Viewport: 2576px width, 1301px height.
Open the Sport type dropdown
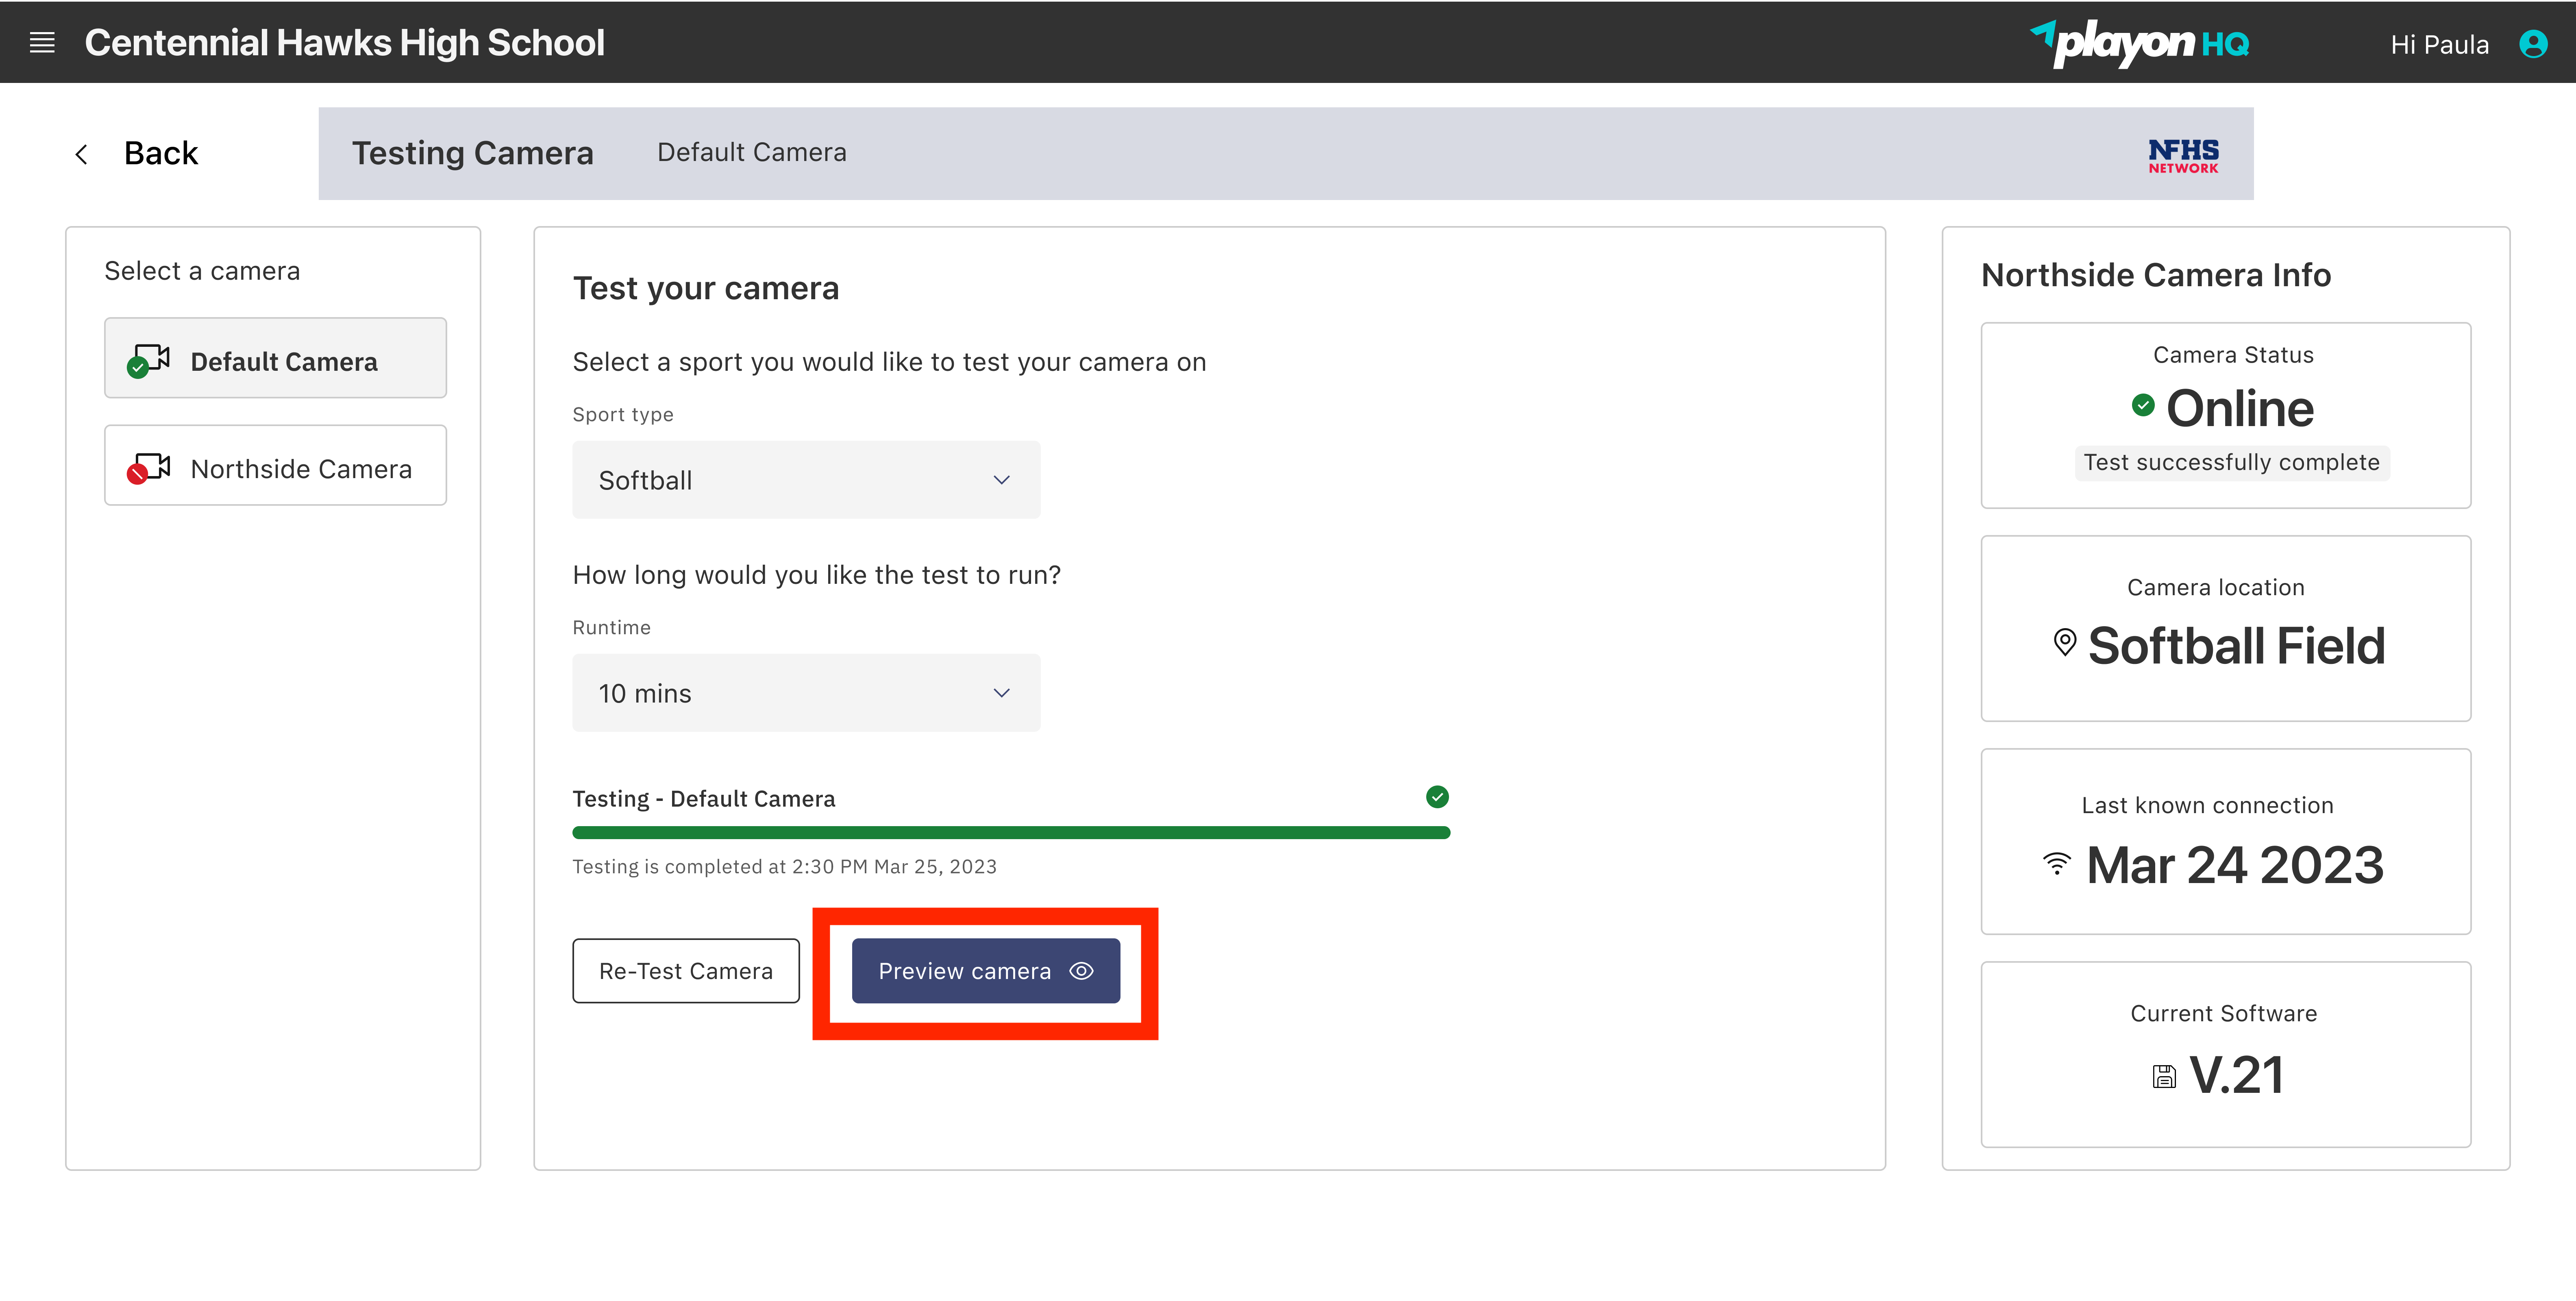(806, 480)
